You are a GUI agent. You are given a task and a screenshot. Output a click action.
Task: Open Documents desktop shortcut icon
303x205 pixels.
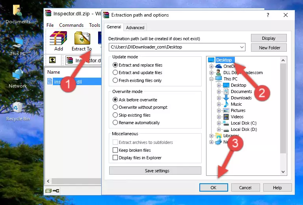[x=17, y=10]
